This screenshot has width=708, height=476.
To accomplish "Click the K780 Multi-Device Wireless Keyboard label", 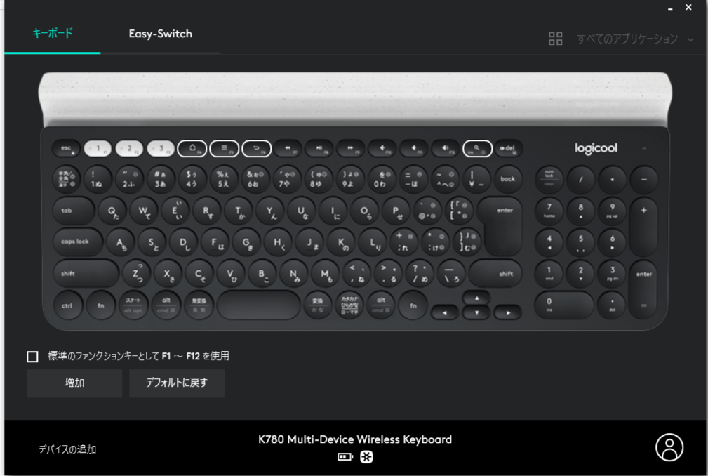I will pyautogui.click(x=355, y=439).
